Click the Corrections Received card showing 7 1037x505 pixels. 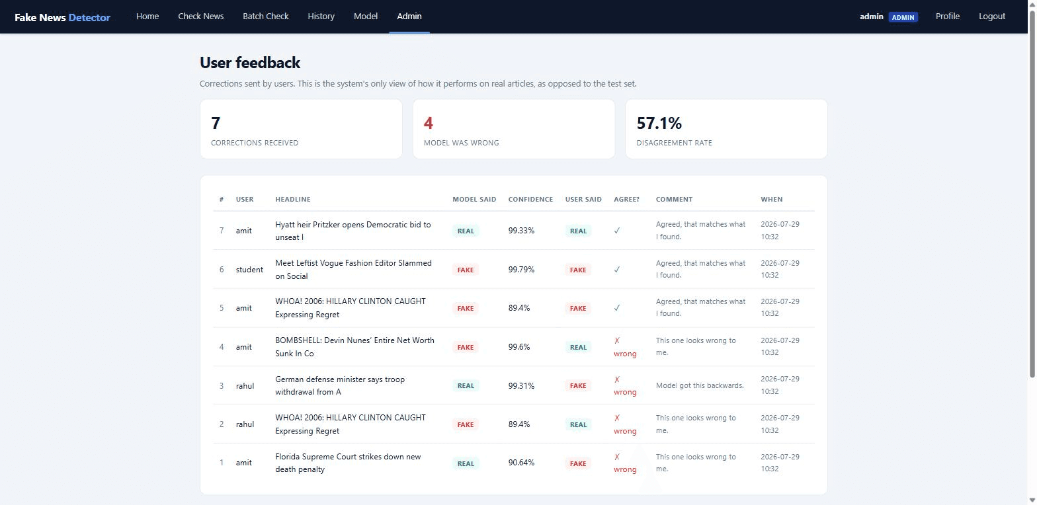(301, 129)
